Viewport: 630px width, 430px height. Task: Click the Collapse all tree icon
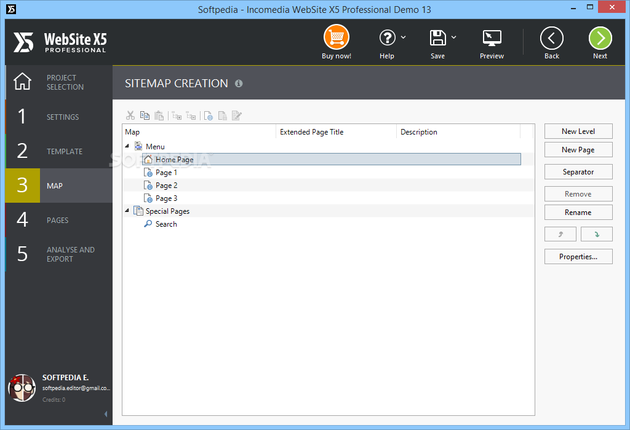(191, 116)
